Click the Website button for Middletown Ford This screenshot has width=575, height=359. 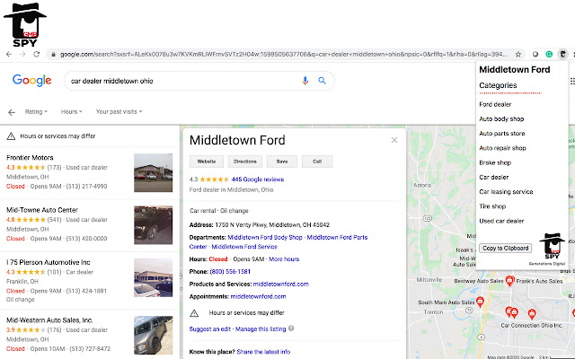(x=207, y=162)
